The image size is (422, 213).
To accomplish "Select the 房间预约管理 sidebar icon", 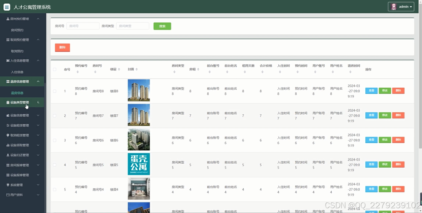I will (8, 18).
